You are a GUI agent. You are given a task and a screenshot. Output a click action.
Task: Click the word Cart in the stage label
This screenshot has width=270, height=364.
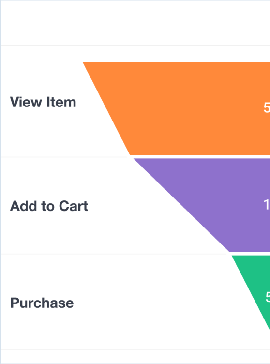coord(74,206)
